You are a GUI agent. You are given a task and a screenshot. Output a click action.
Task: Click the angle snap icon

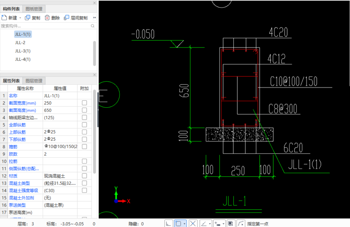tap(204, 223)
